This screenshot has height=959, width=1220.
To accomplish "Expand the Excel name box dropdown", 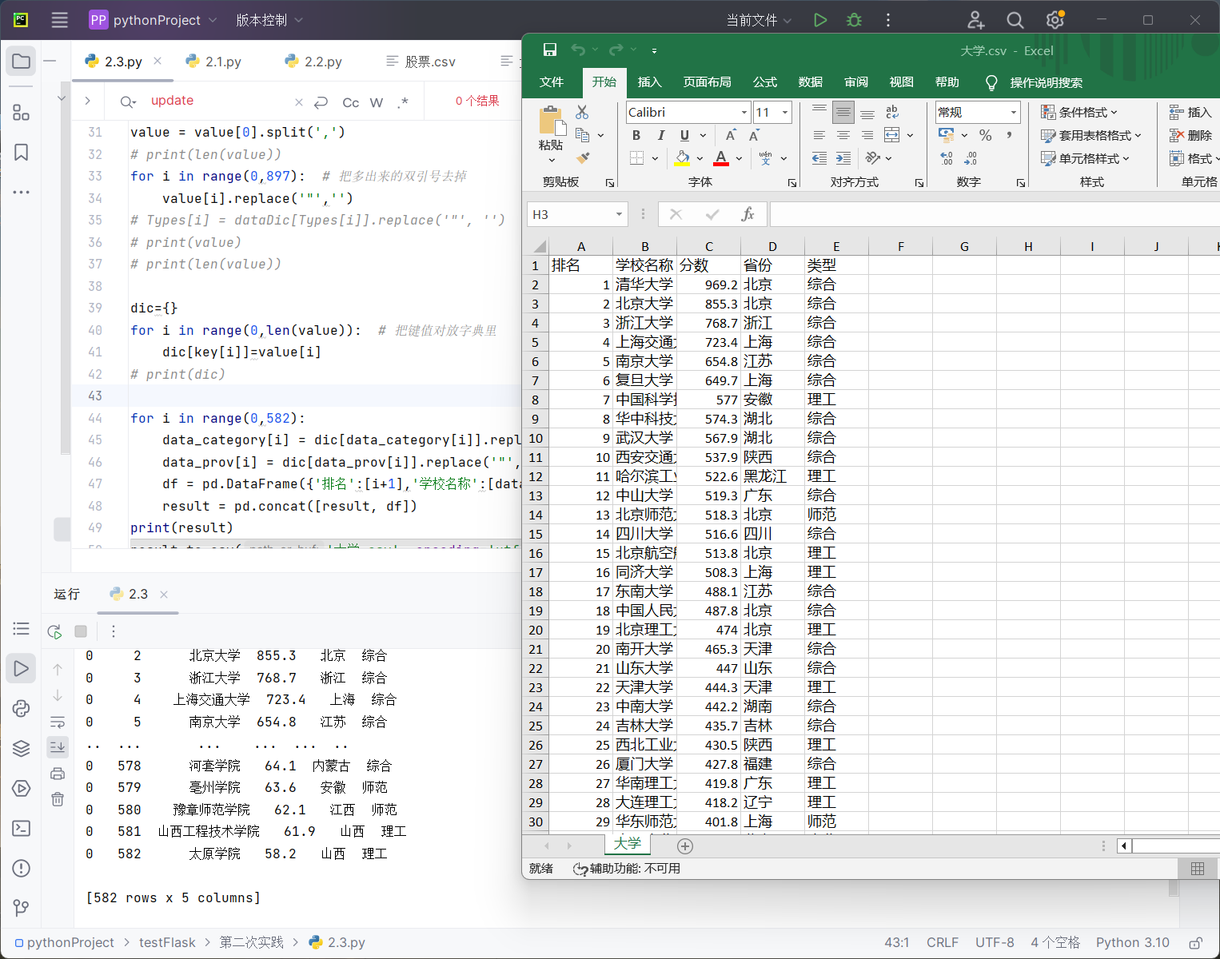I will click(x=619, y=214).
